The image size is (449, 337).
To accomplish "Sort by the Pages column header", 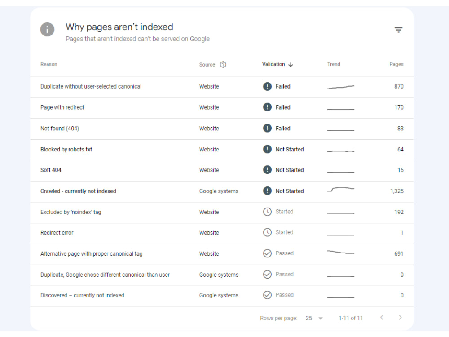I will pos(396,64).
